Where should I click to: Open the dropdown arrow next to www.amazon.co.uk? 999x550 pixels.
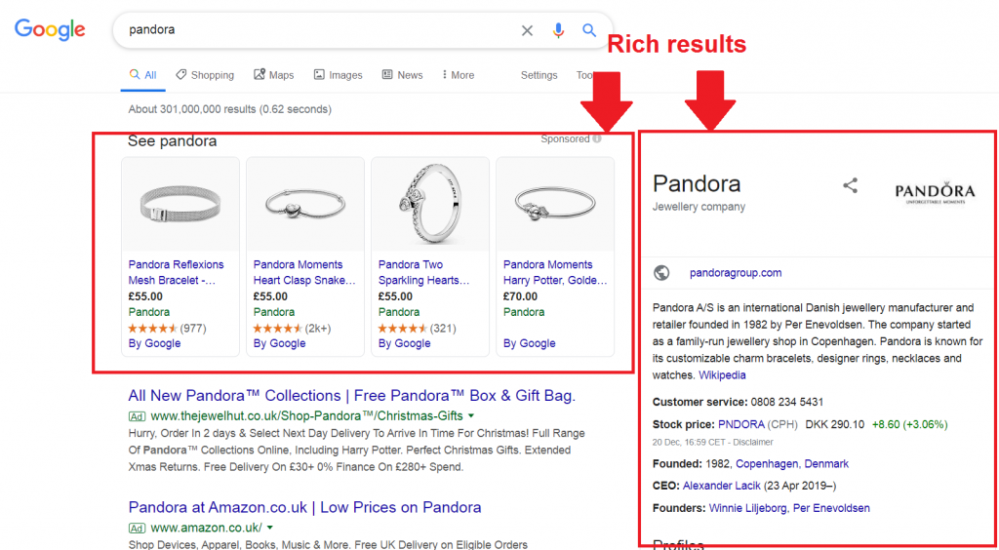coord(269,528)
